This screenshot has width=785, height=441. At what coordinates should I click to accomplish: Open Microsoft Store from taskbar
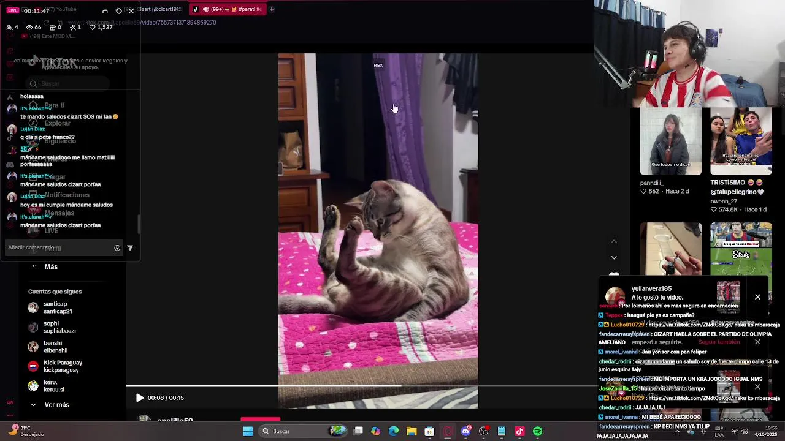coord(429,431)
